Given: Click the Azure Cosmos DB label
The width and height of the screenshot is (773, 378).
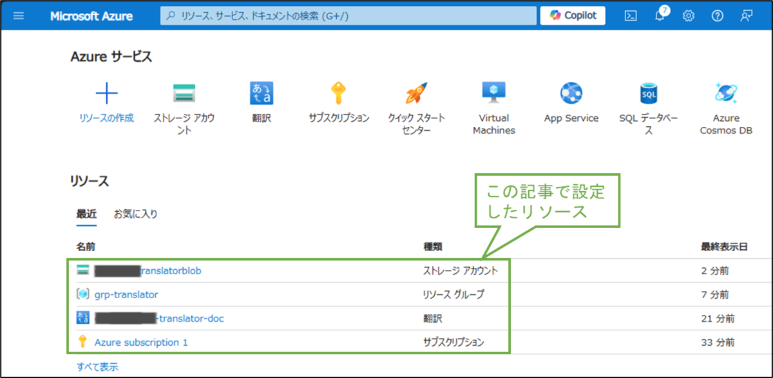Looking at the screenshot, I should coord(726,124).
